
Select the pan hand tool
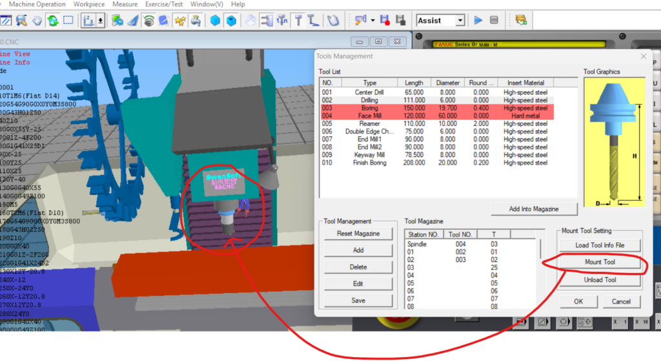click(x=37, y=21)
